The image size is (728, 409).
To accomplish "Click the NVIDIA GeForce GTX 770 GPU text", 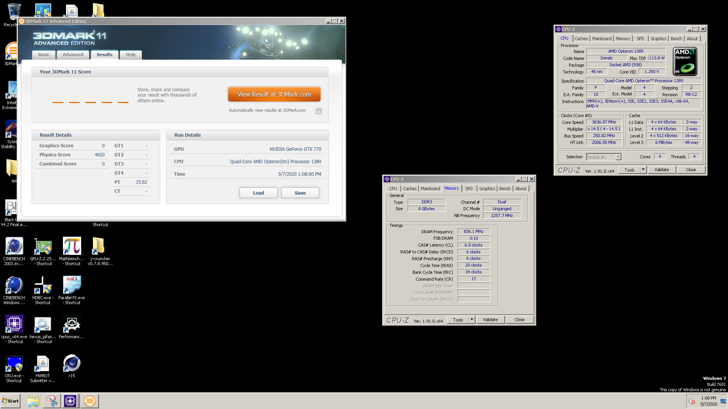I will [295, 149].
